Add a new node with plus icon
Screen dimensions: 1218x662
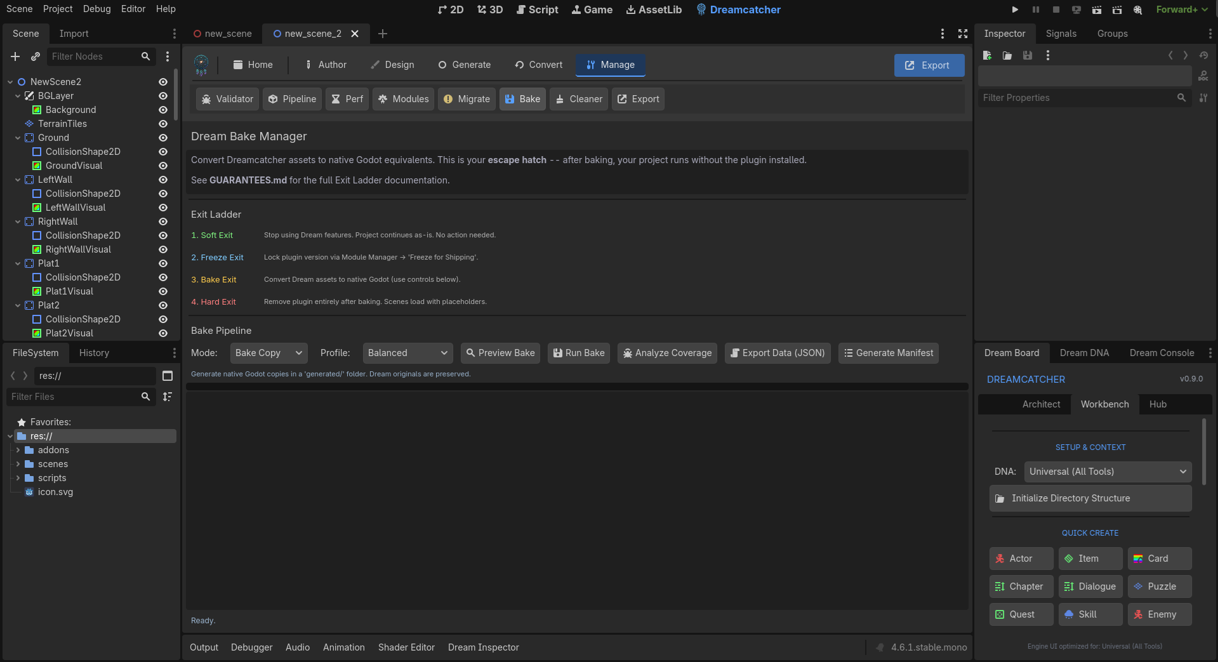point(15,56)
